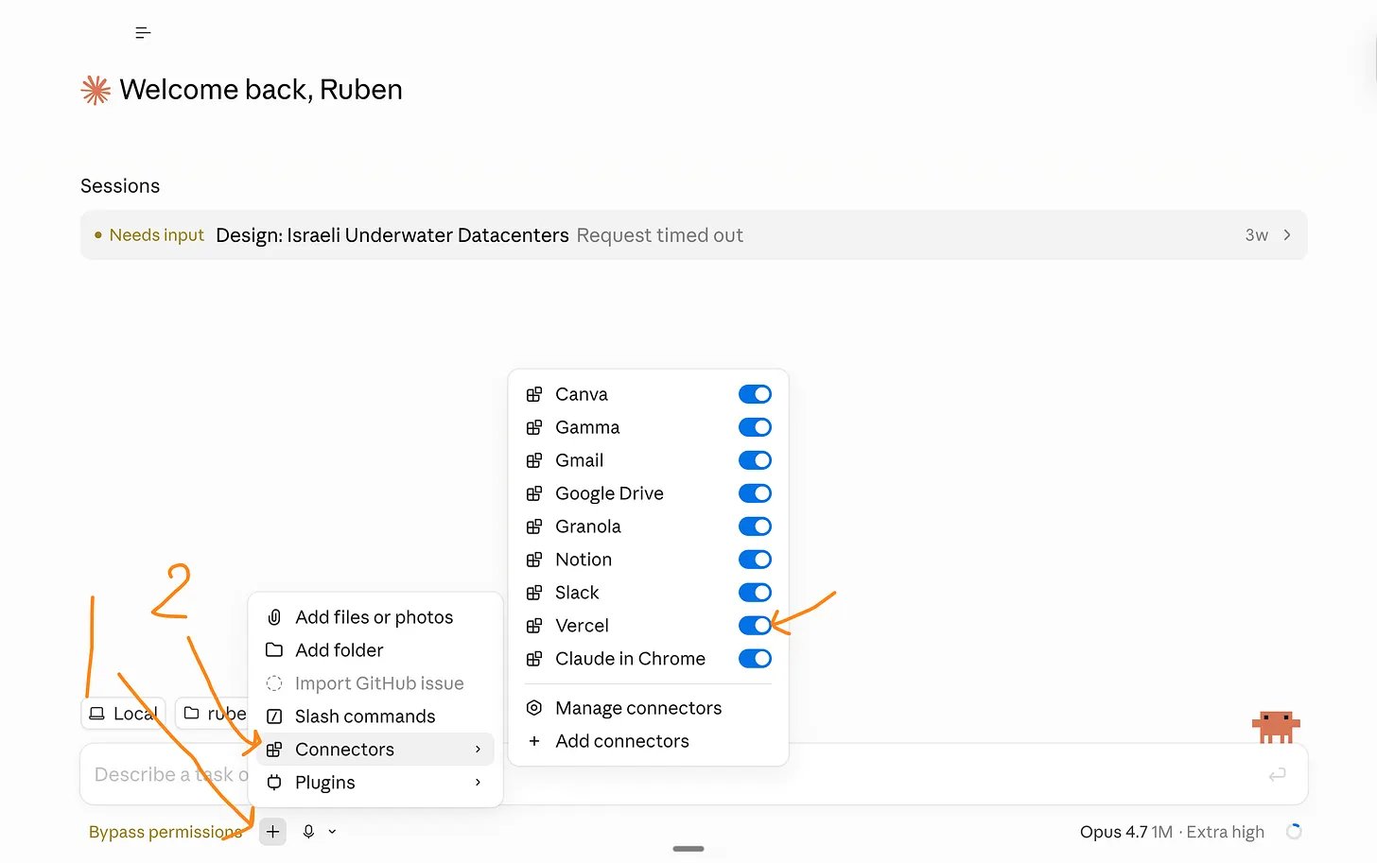Click the Extra high effort label
The height and width of the screenshot is (863, 1377).
(x=1225, y=832)
